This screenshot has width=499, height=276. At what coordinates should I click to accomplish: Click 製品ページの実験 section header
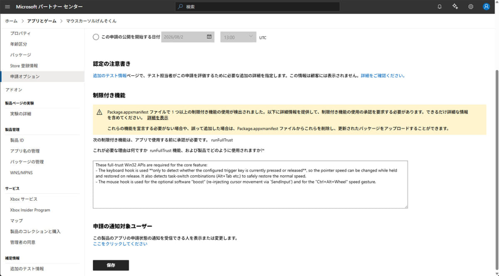[20, 103]
